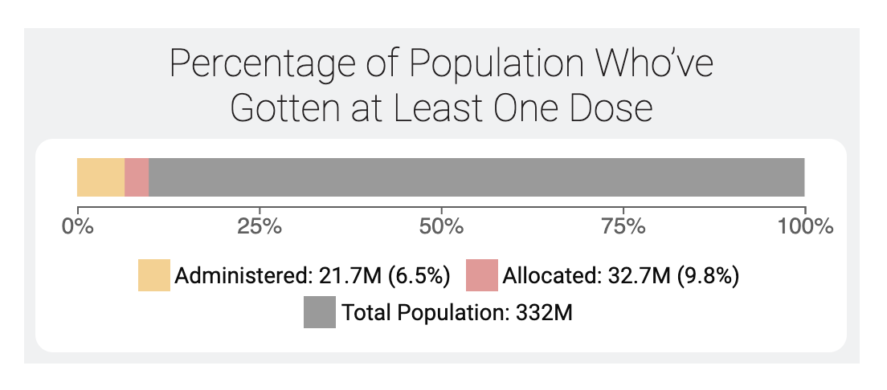This screenshot has height=390, width=887.
Task: Click the word 'Administered' in the legend
Action: (x=239, y=276)
